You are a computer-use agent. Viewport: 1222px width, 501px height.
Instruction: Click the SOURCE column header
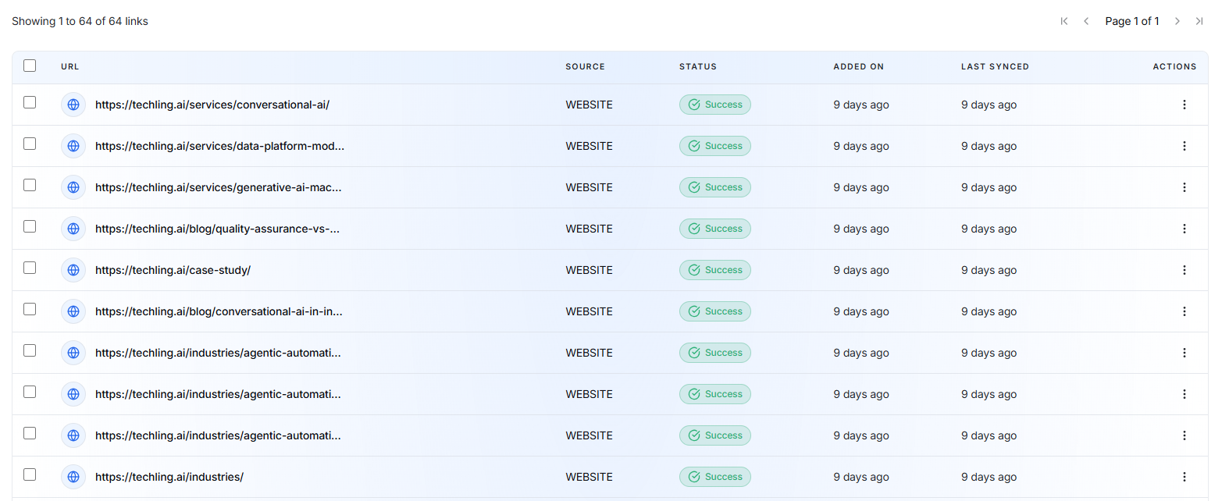pos(586,67)
